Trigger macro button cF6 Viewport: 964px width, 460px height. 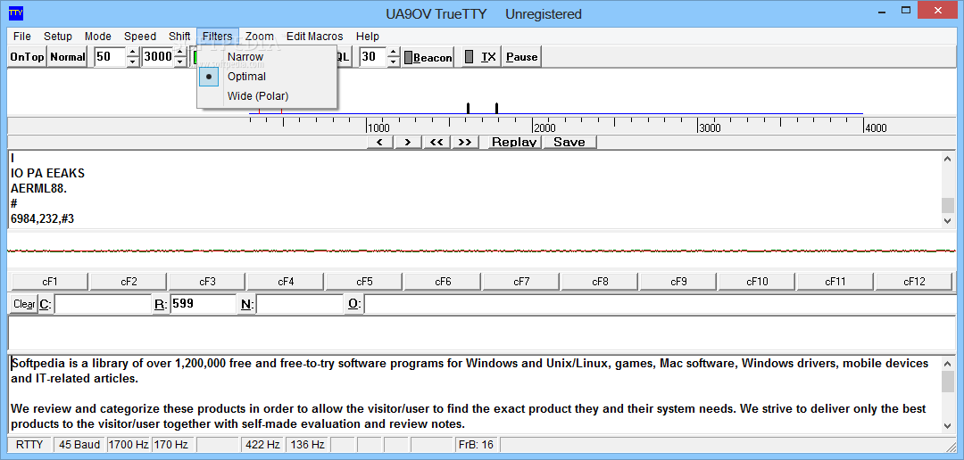click(443, 282)
